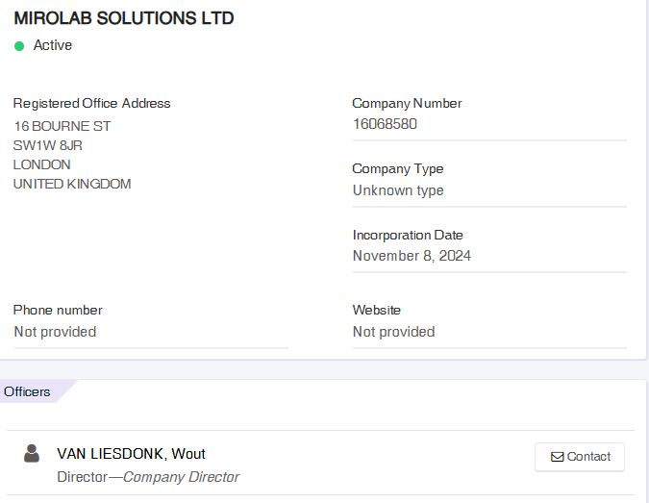Click the Company Type label
649x503 pixels.
(x=398, y=169)
